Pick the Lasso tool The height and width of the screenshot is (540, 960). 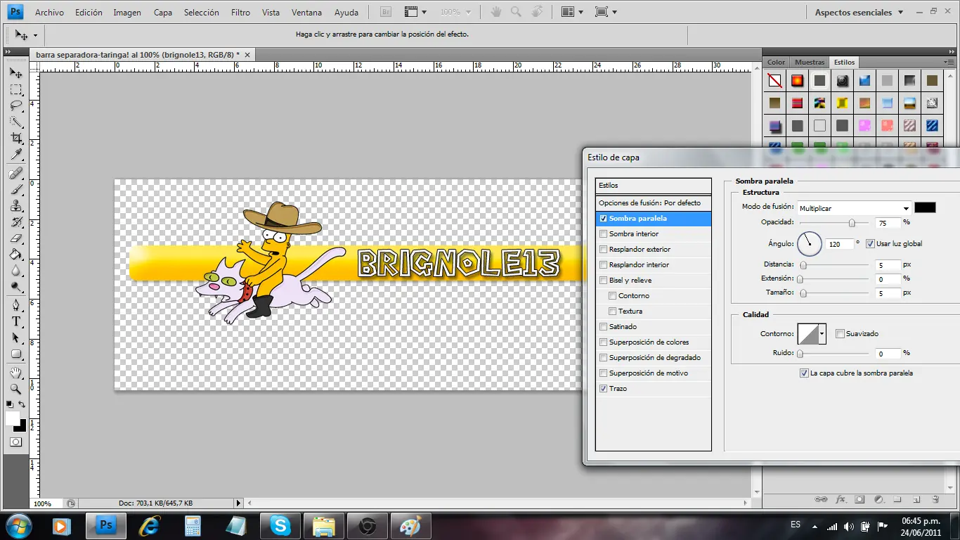16,105
